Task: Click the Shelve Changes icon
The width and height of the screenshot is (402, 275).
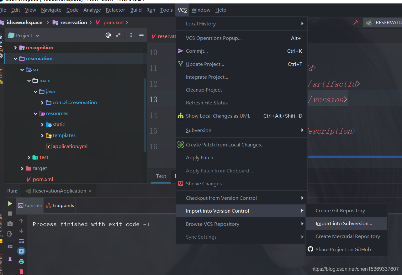Action: pos(181,183)
